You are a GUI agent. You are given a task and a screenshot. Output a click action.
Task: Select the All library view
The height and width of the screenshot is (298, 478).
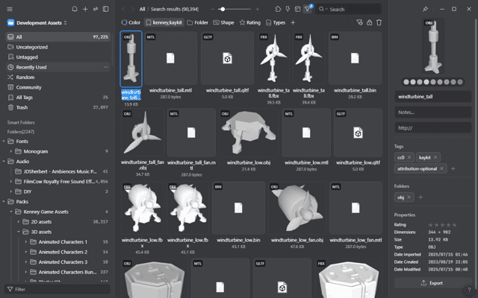58,37
